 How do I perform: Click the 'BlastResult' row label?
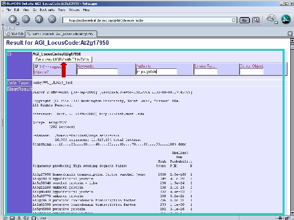click(x=20, y=89)
